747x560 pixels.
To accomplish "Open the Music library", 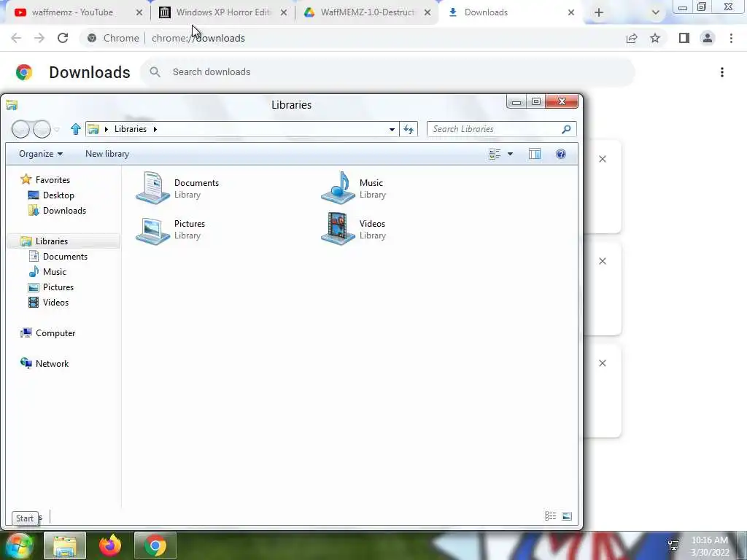I will (354, 189).
